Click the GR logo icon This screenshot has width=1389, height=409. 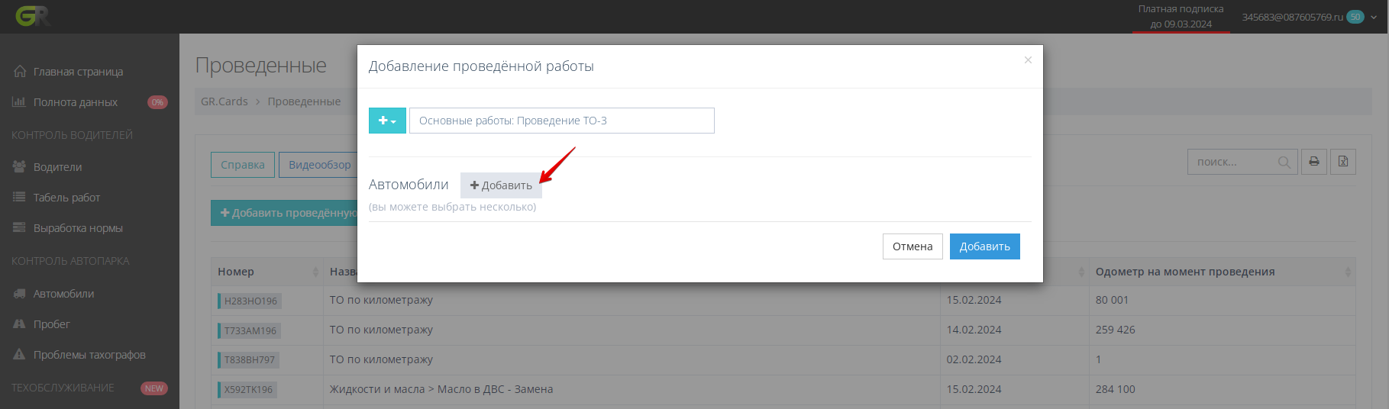point(33,16)
